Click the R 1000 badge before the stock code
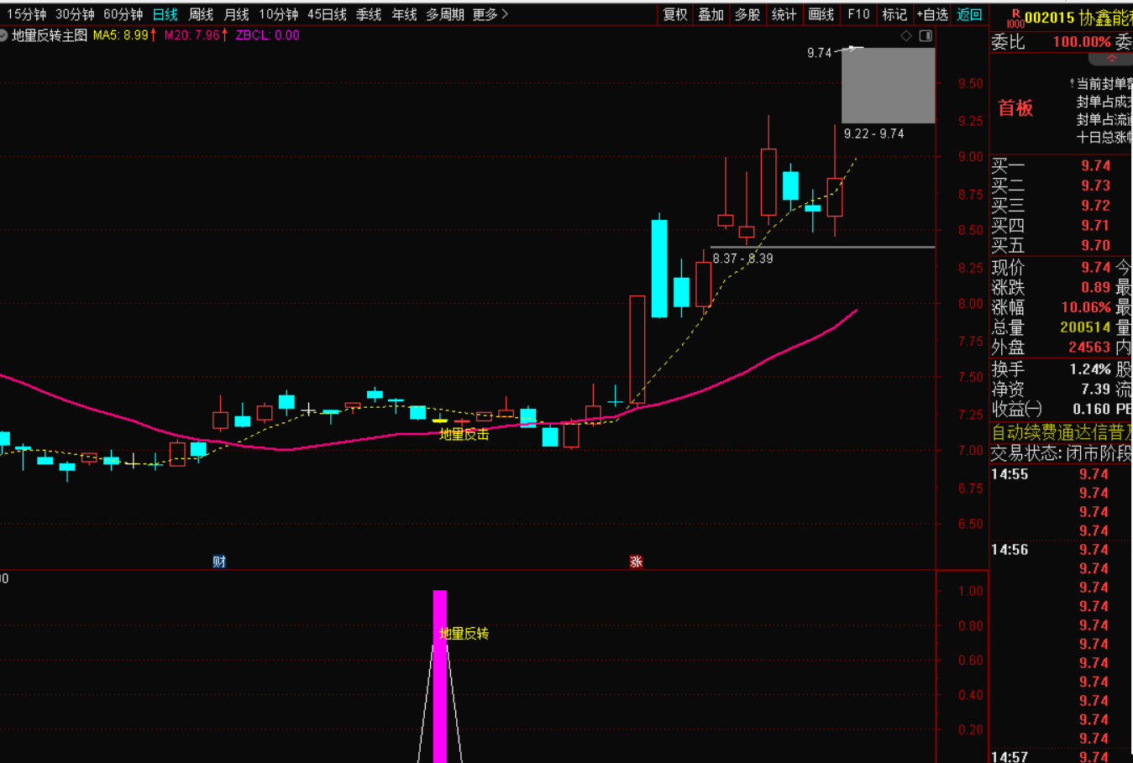1133x763 pixels. 1015,18
